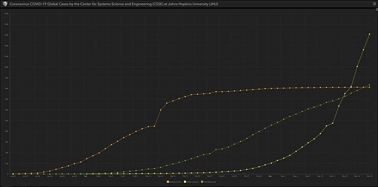
Task: Click the Mar label on the x-axis
Action: coord(270,176)
